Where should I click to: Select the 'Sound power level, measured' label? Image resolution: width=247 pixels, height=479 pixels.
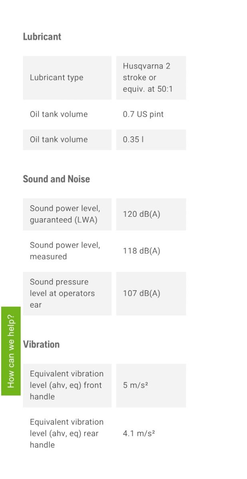pos(65,251)
